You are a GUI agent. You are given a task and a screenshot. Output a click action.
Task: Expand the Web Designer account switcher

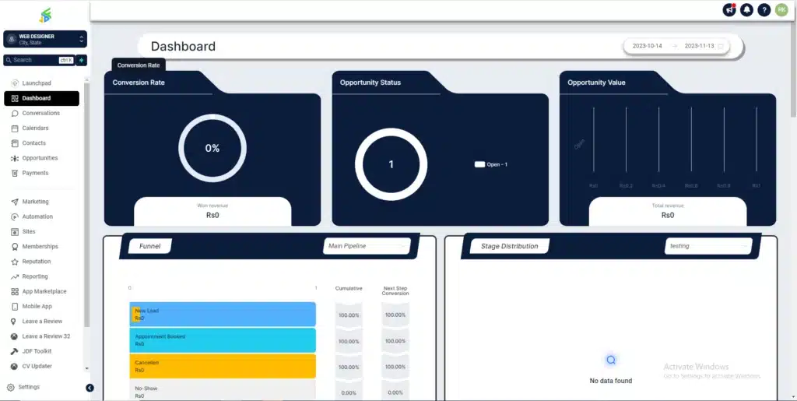click(44, 39)
